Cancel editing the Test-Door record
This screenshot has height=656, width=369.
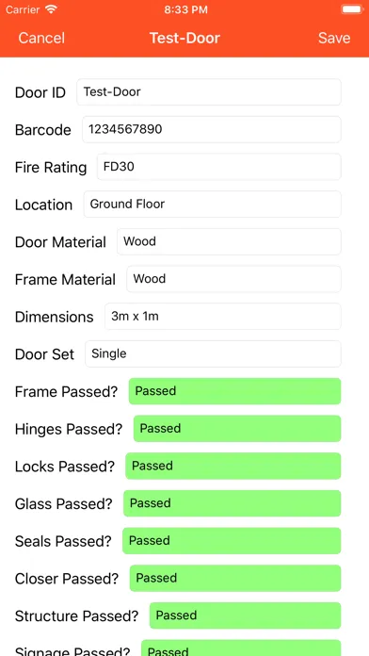(41, 38)
